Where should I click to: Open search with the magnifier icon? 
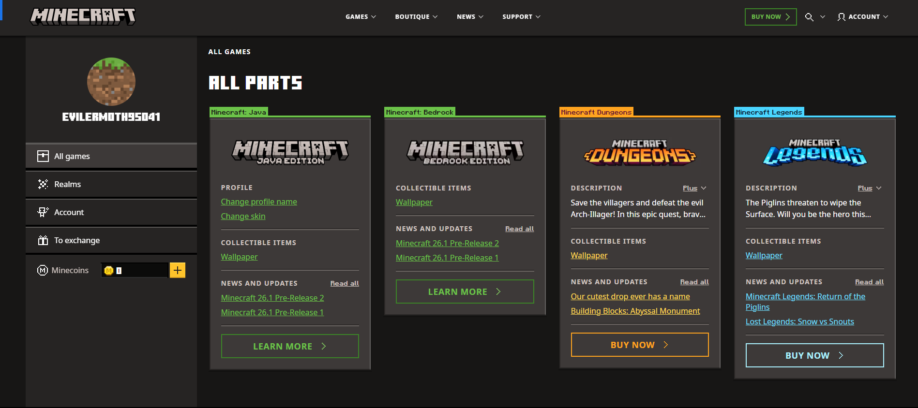(809, 17)
